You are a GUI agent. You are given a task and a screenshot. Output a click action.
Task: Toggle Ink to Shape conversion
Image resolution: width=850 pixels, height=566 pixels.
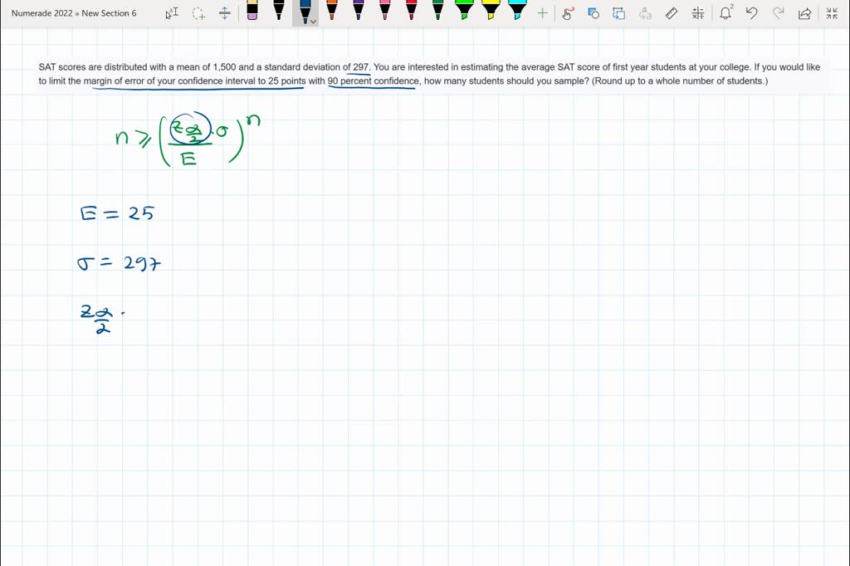pyautogui.click(x=593, y=13)
